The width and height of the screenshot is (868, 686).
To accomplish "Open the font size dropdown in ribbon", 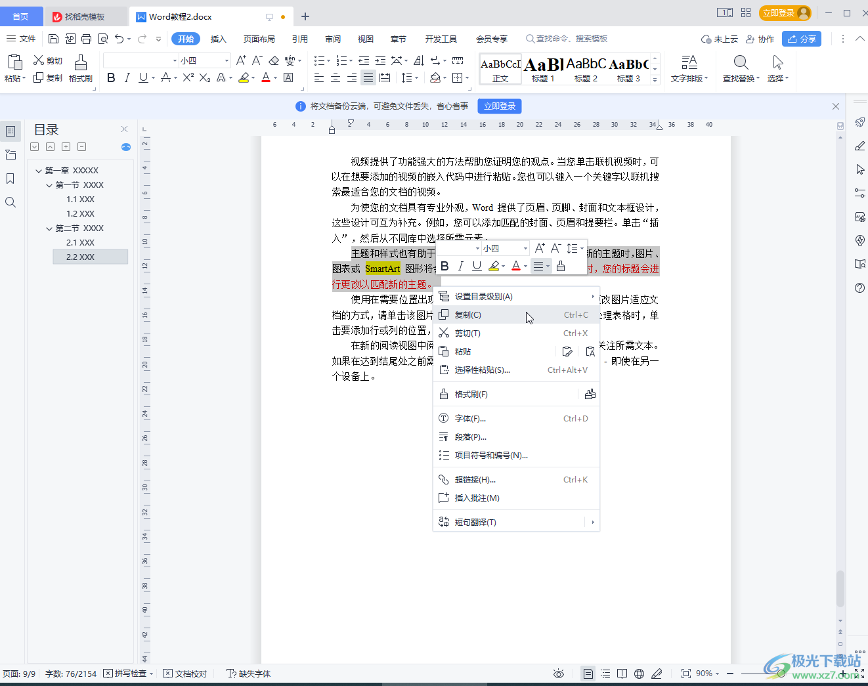I will [227, 60].
